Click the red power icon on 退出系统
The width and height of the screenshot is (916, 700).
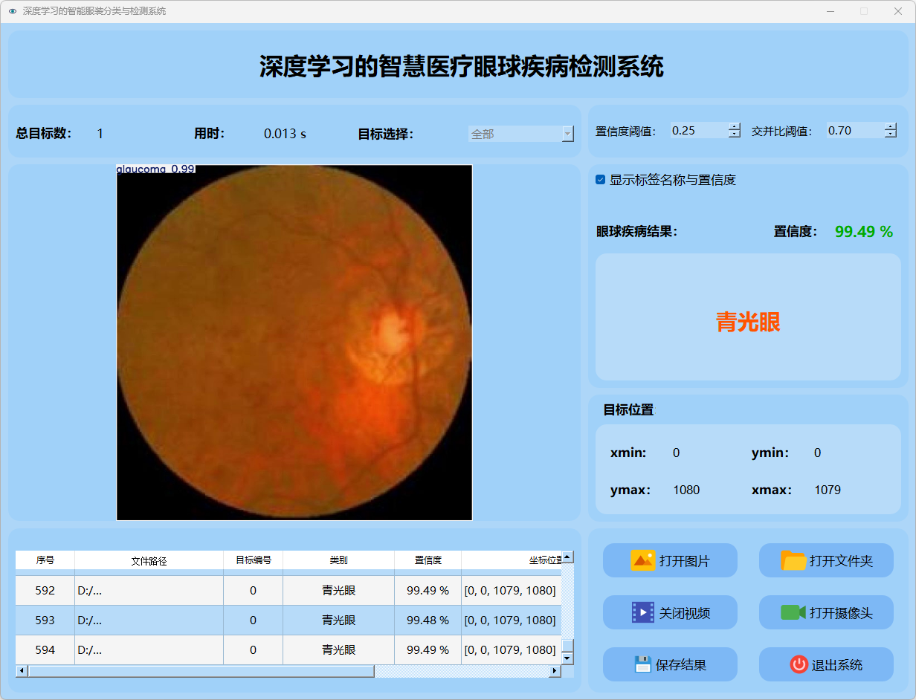click(799, 664)
